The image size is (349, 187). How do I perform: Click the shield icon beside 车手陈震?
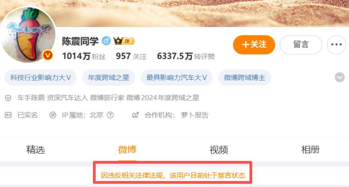[x=8, y=98]
